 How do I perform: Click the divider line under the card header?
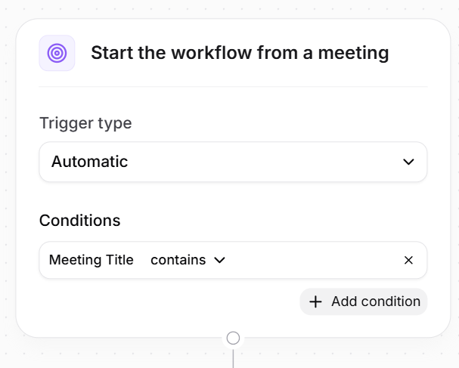233,87
